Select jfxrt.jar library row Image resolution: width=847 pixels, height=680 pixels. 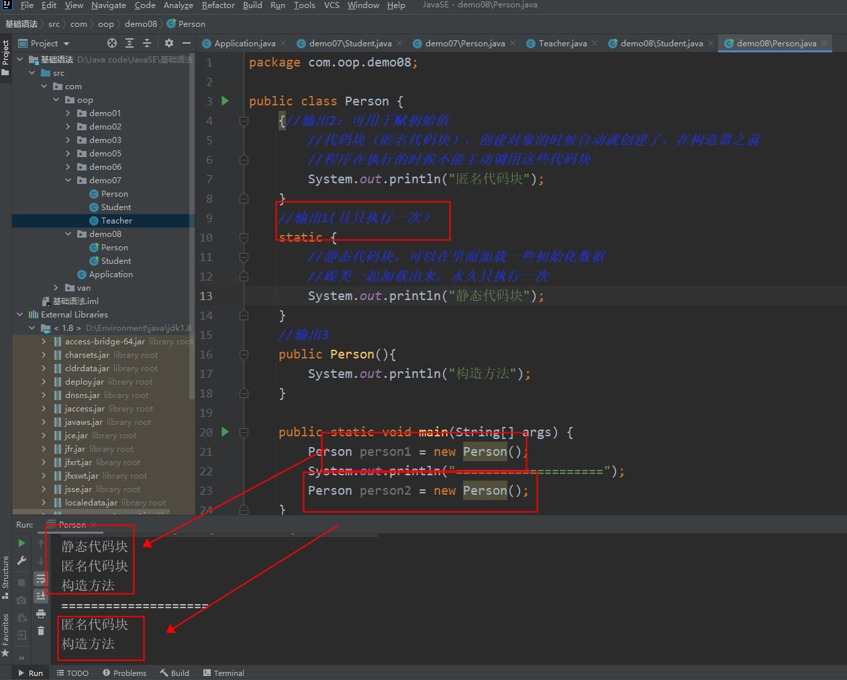click(x=103, y=462)
